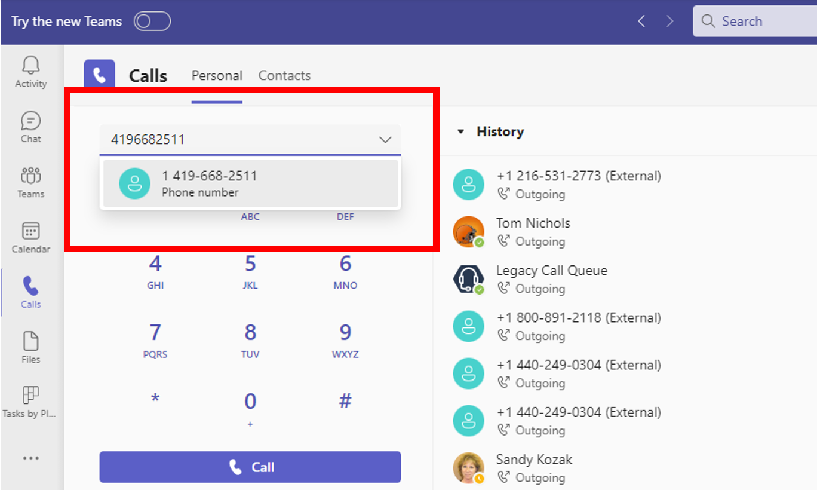The width and height of the screenshot is (817, 490).
Task: Dial keypad digit 4 GHI
Action: [155, 272]
